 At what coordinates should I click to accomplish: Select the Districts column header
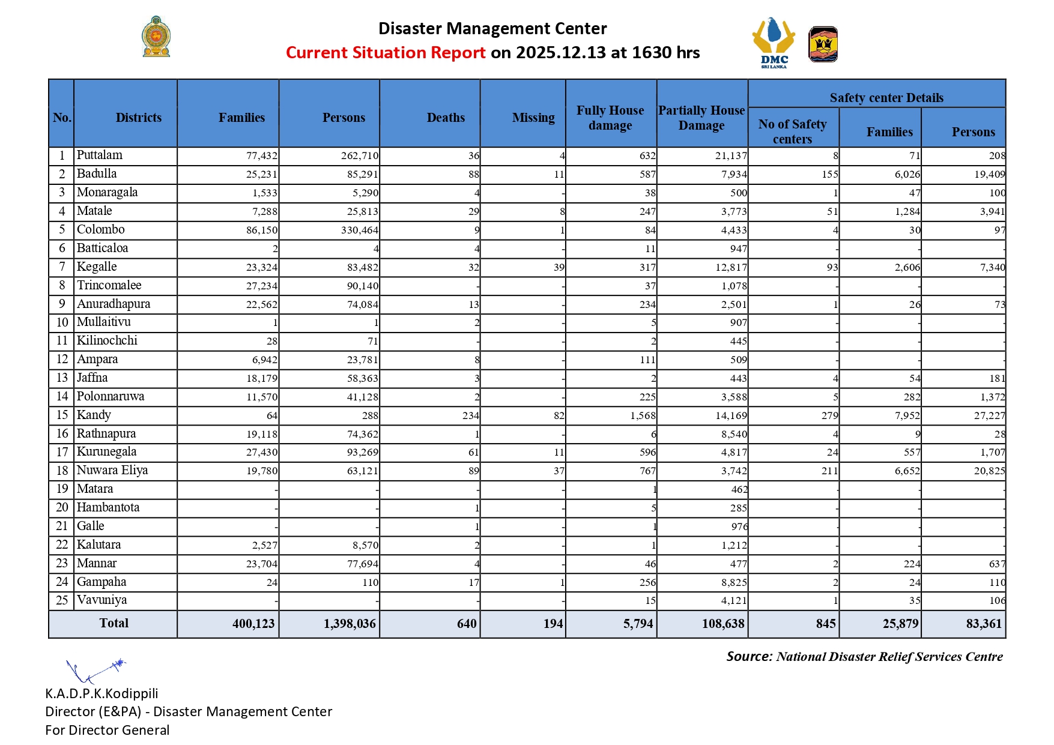(138, 118)
